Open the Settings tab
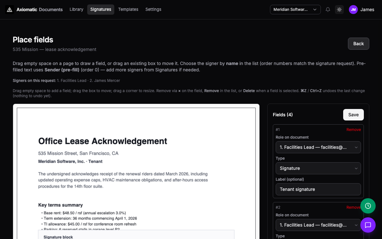 point(153,10)
